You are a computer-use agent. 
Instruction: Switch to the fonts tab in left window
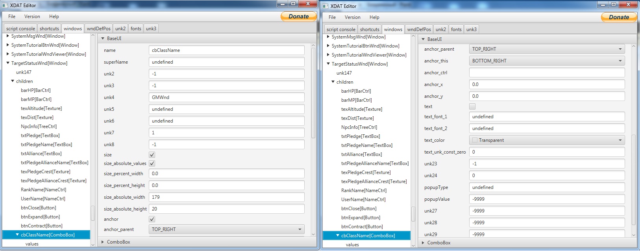pos(136,29)
